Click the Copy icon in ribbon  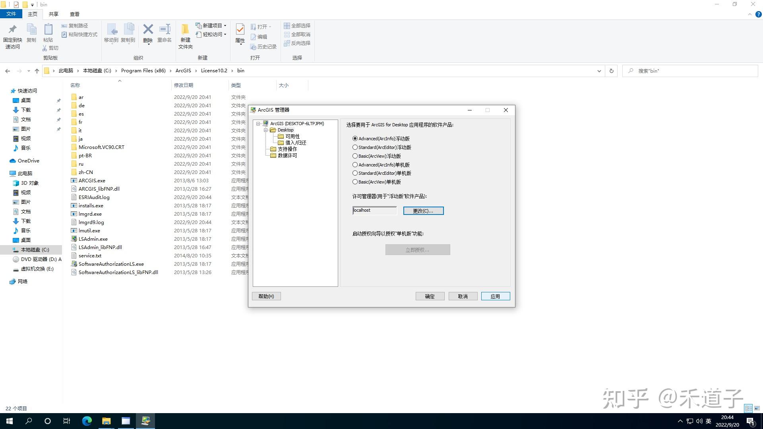click(31, 29)
